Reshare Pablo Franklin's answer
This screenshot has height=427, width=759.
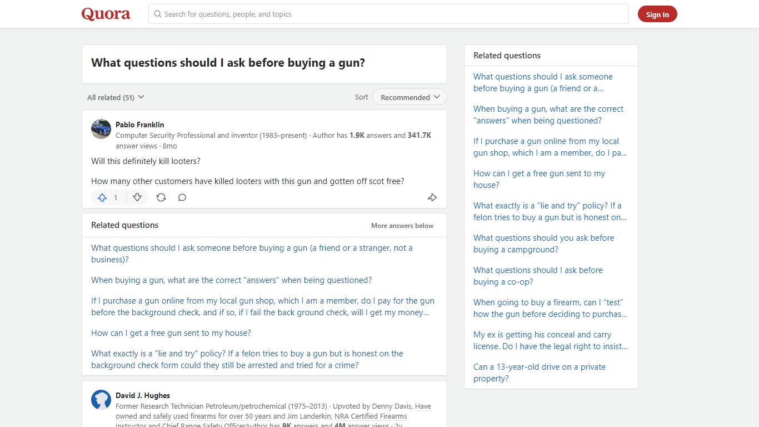pyautogui.click(x=161, y=197)
